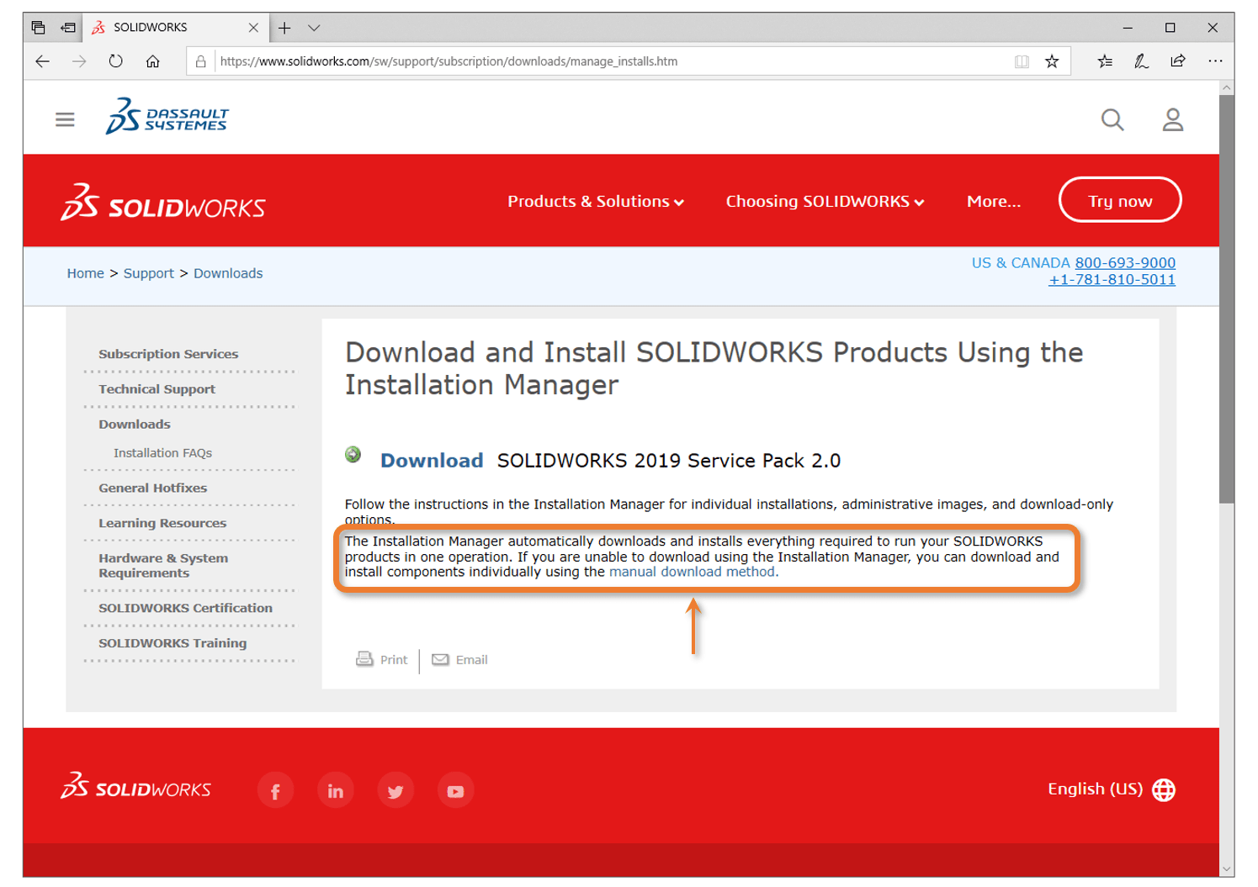
Task: Expand the tab previews chevron
Action: coord(314,28)
